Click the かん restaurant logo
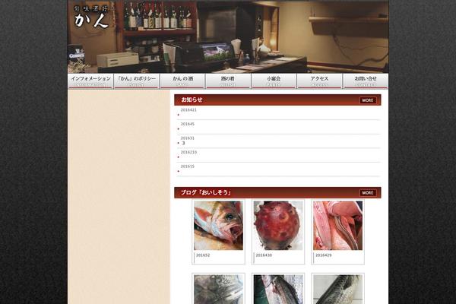The image size is (456, 304). coord(92,17)
